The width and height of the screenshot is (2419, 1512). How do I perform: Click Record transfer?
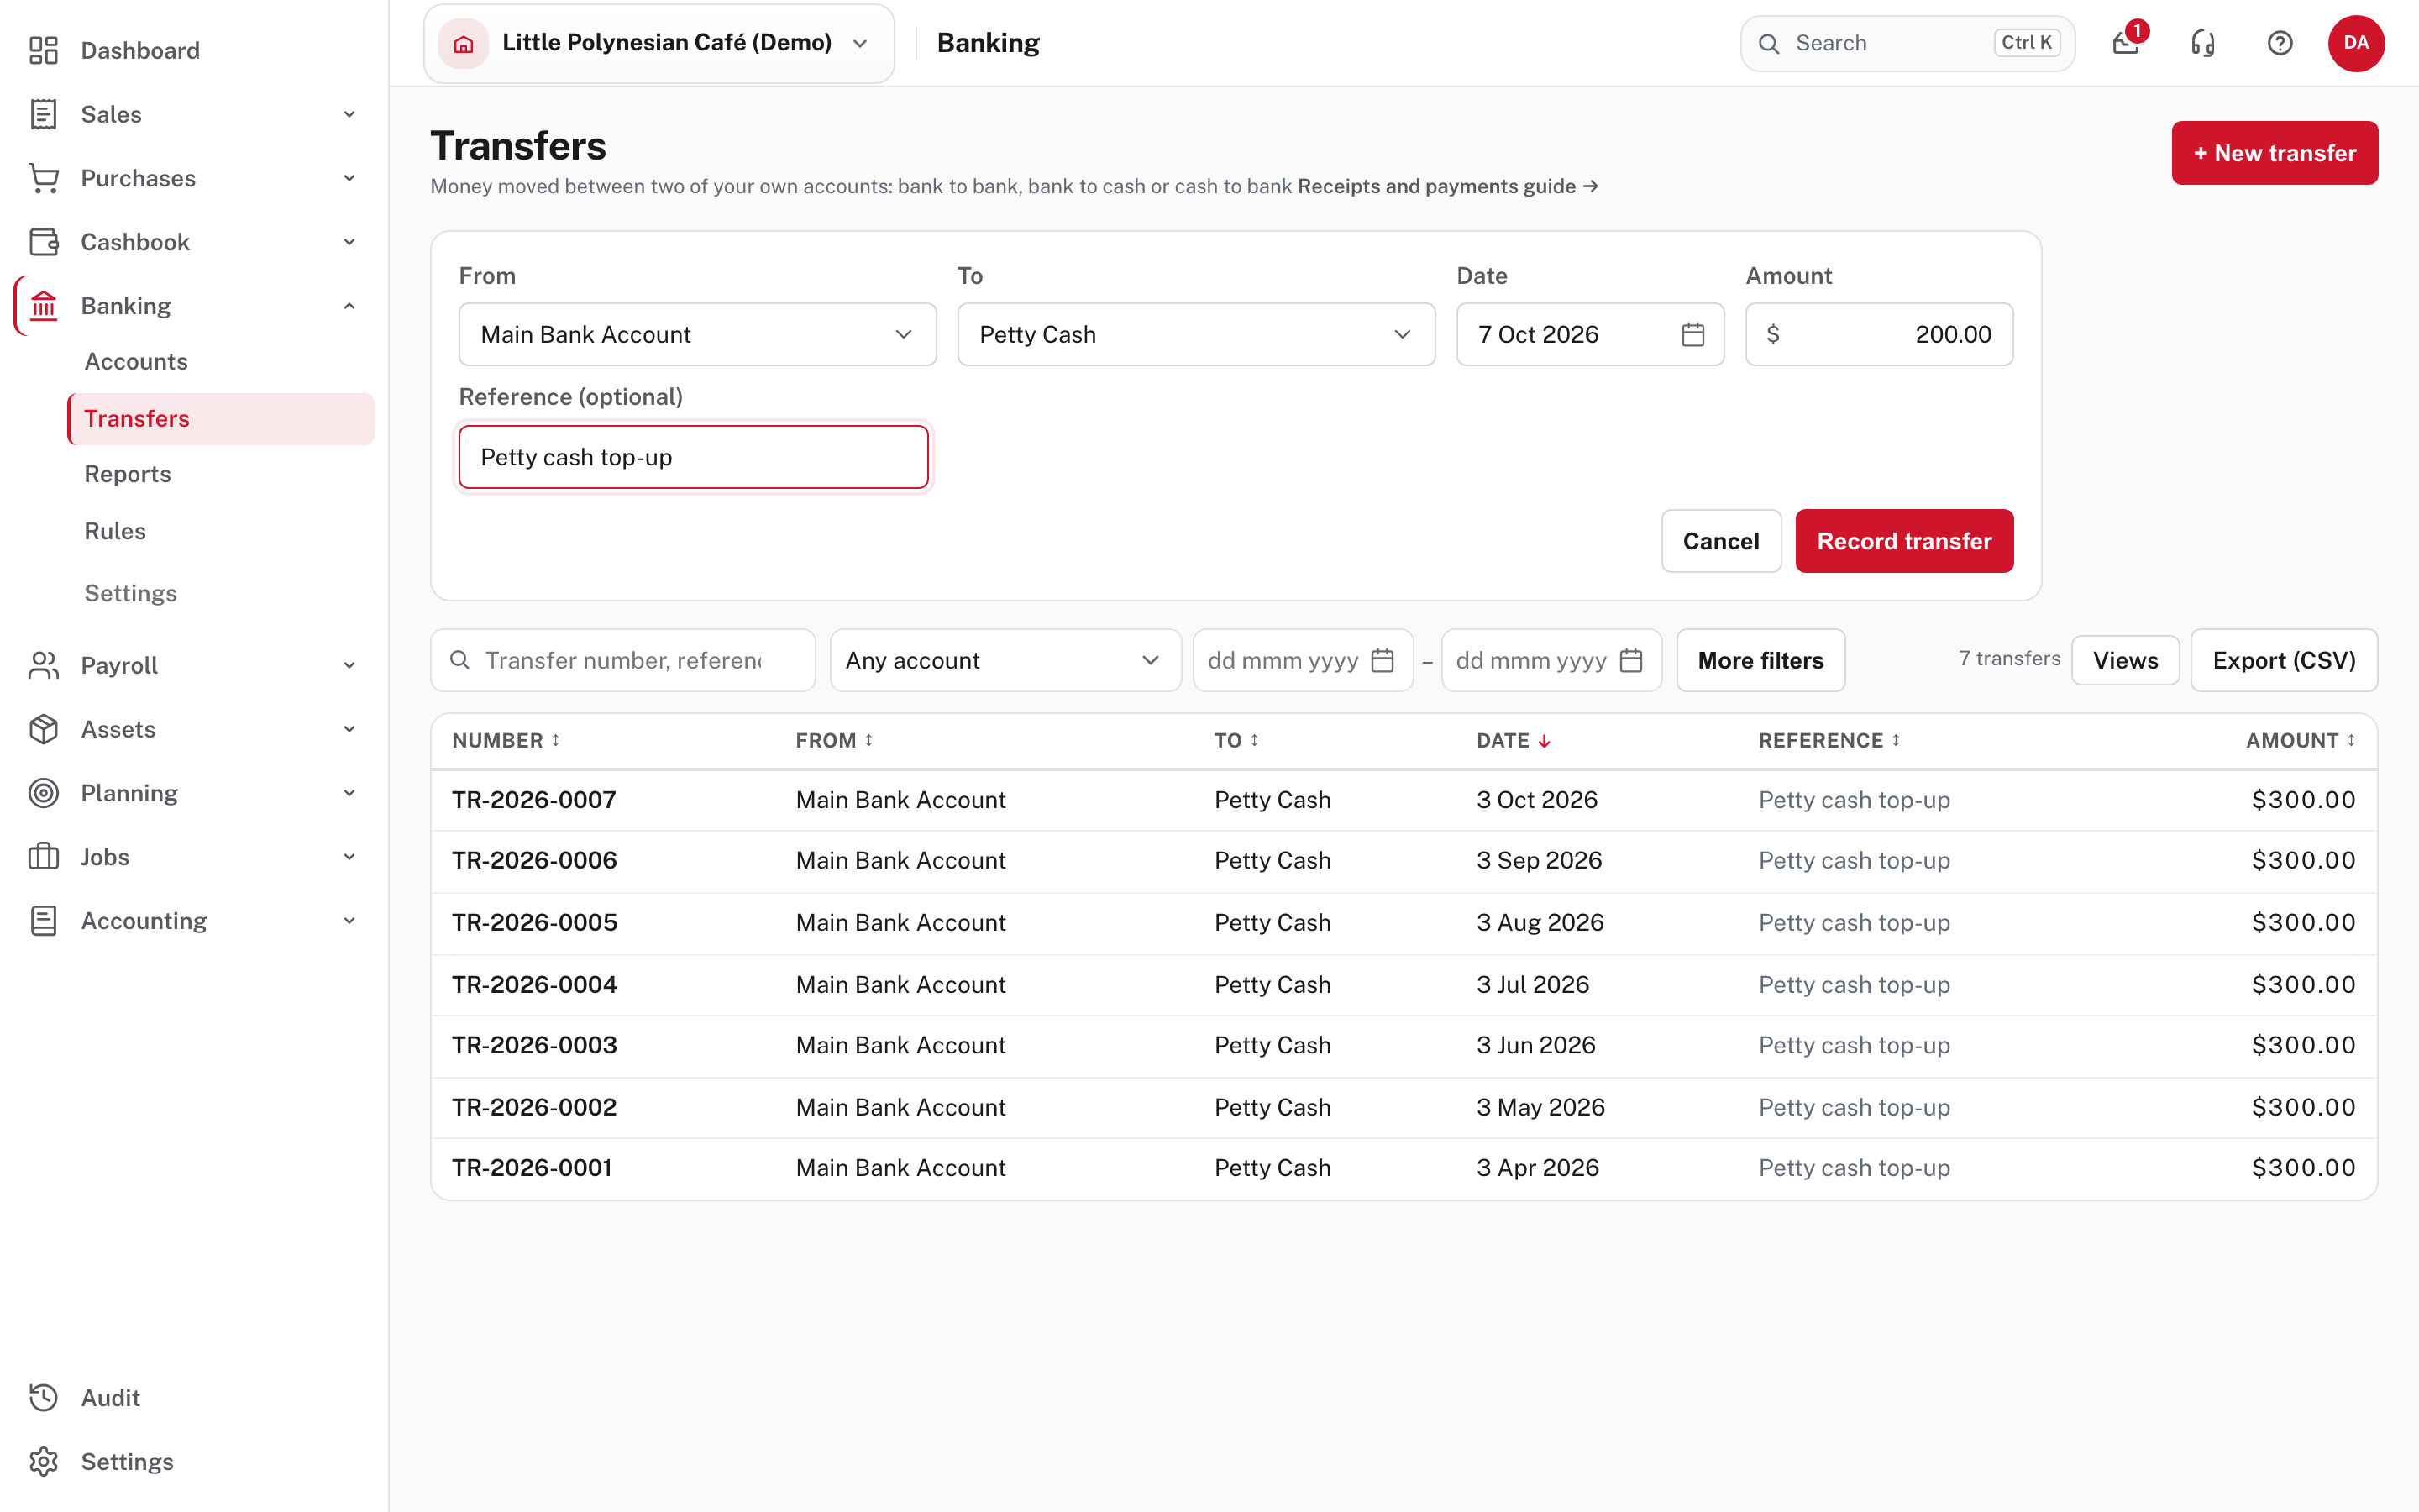[x=1903, y=541]
